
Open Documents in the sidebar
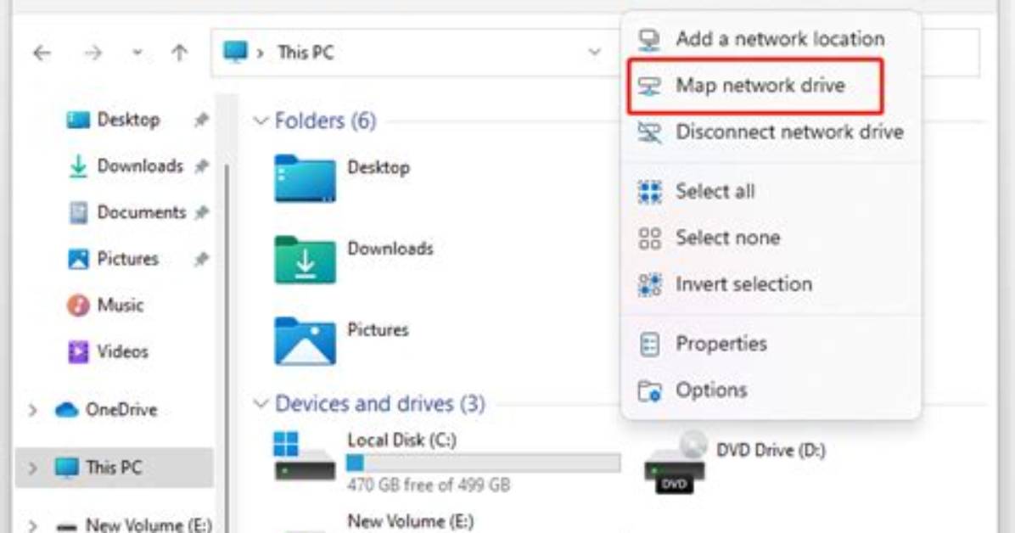141,212
